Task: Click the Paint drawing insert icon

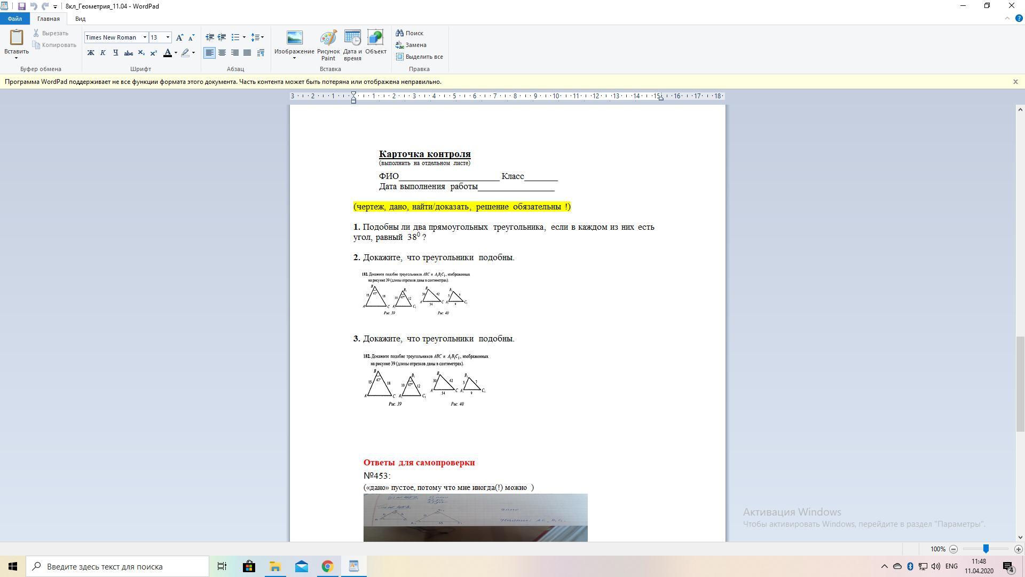Action: click(x=328, y=38)
